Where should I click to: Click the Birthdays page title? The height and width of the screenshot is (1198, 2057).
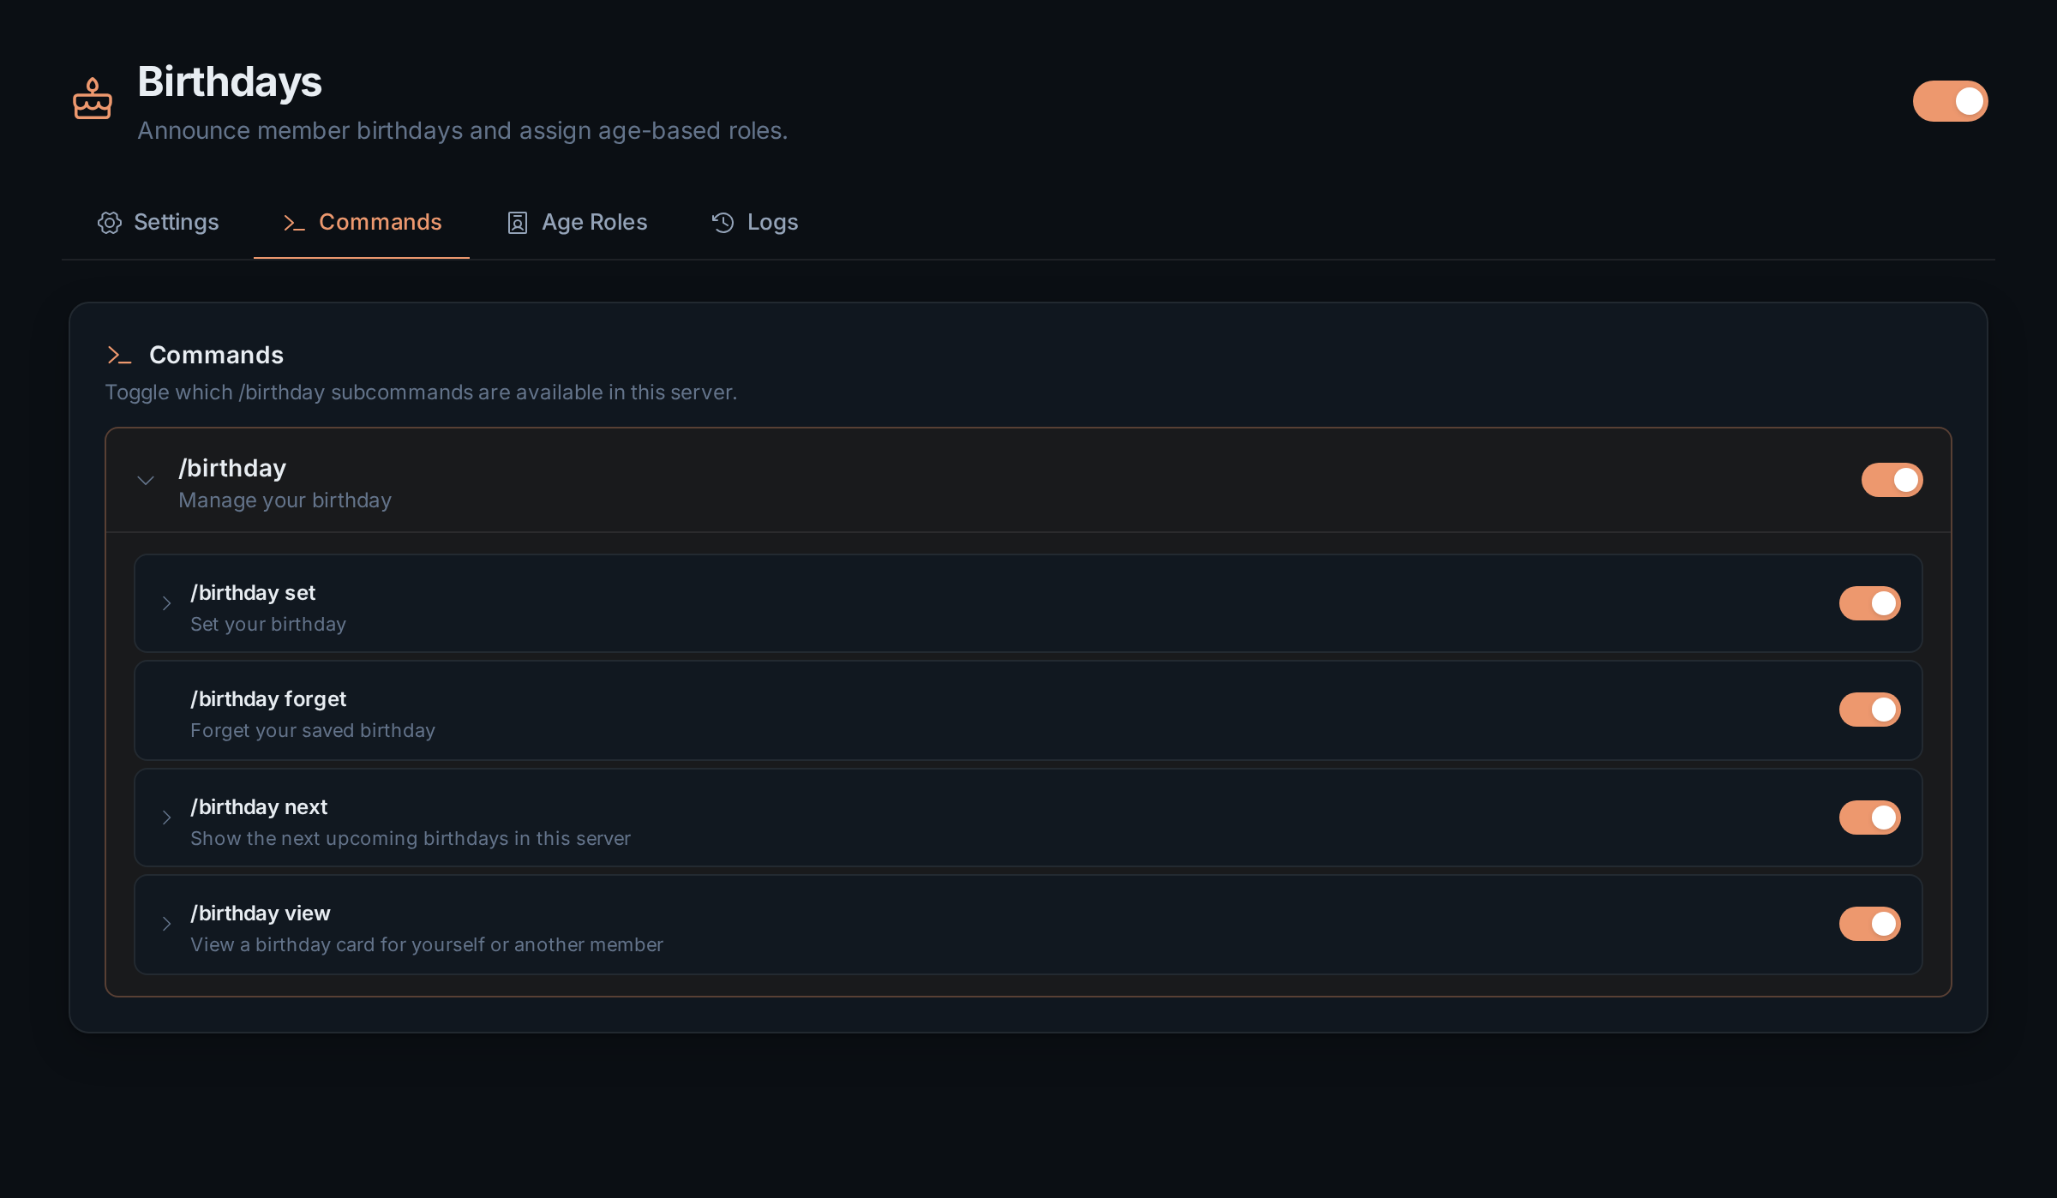click(230, 82)
